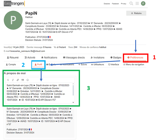Image resolution: width=163 pixels, height=140 pixels.
Task: Click the editor scrollbar up arrow
Action: click(73, 84)
